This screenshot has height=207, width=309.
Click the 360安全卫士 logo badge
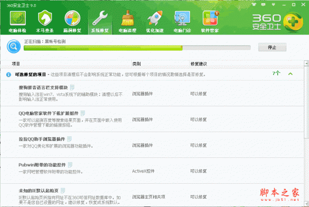pyautogui.click(x=293, y=22)
